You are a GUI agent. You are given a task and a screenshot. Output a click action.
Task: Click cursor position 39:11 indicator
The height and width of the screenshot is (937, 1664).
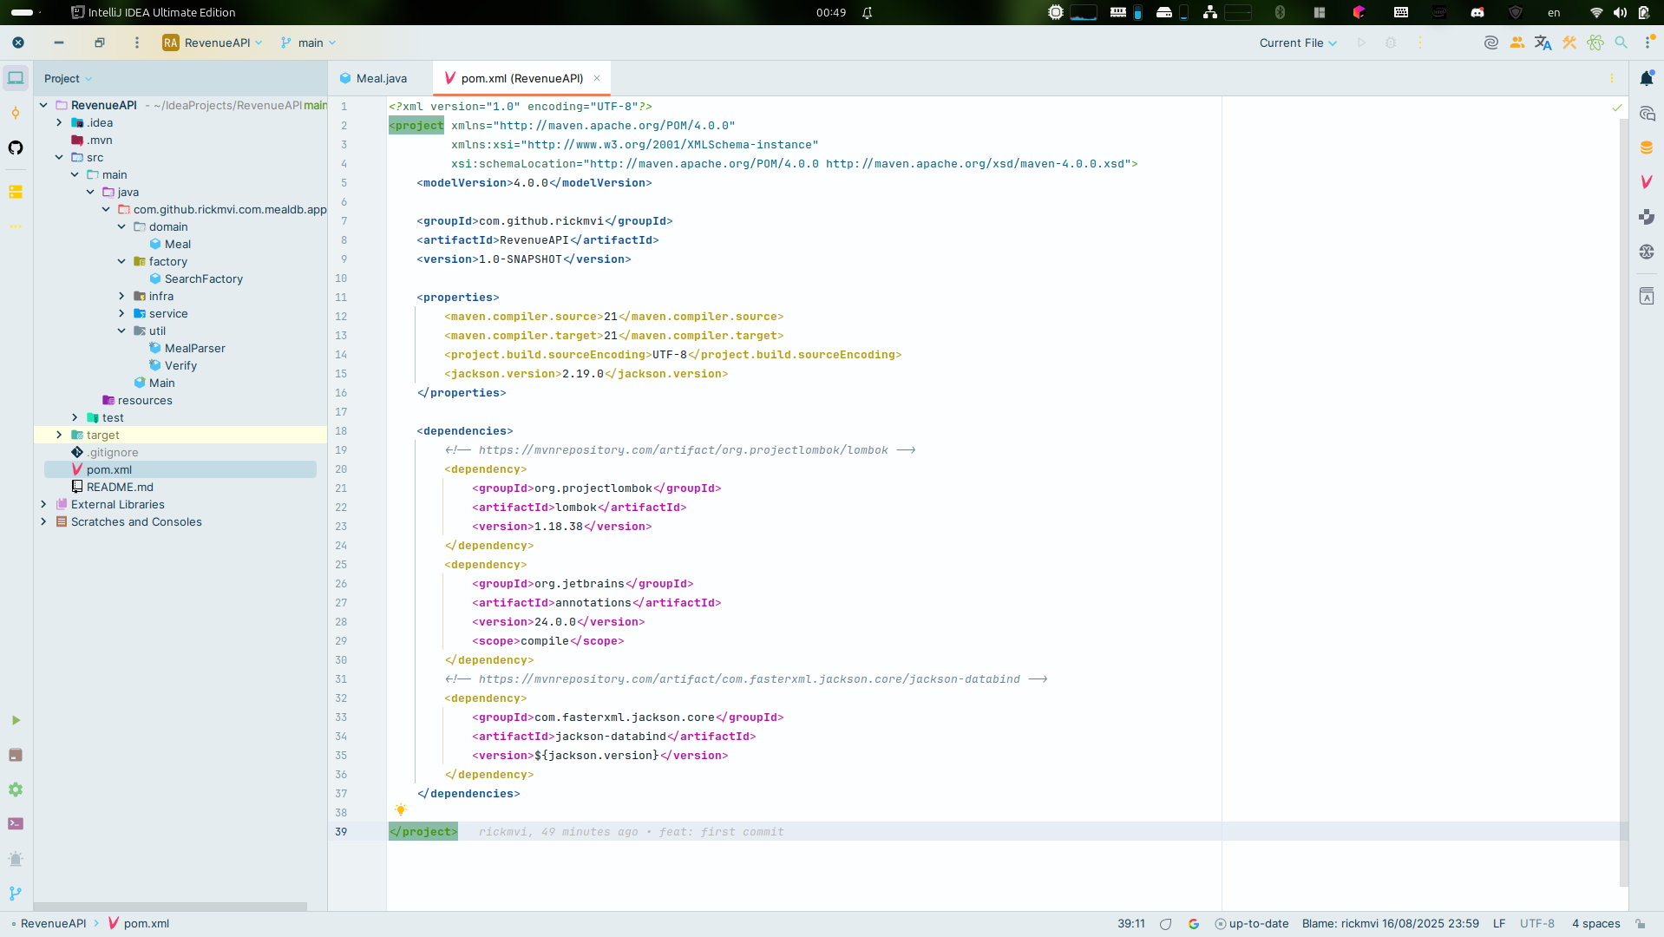coord(1130,924)
